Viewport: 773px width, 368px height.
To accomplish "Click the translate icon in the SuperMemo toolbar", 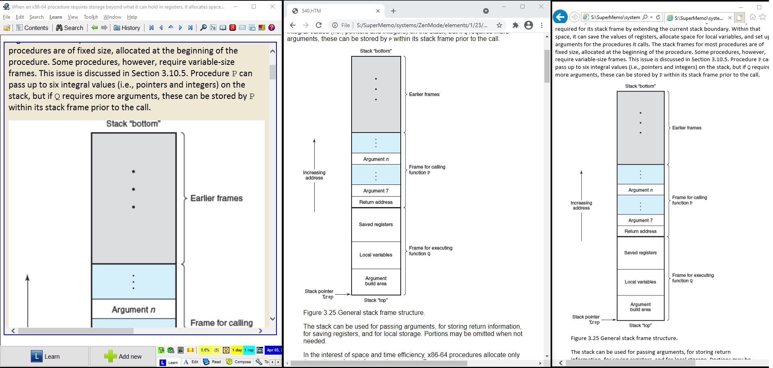I will [213, 28].
